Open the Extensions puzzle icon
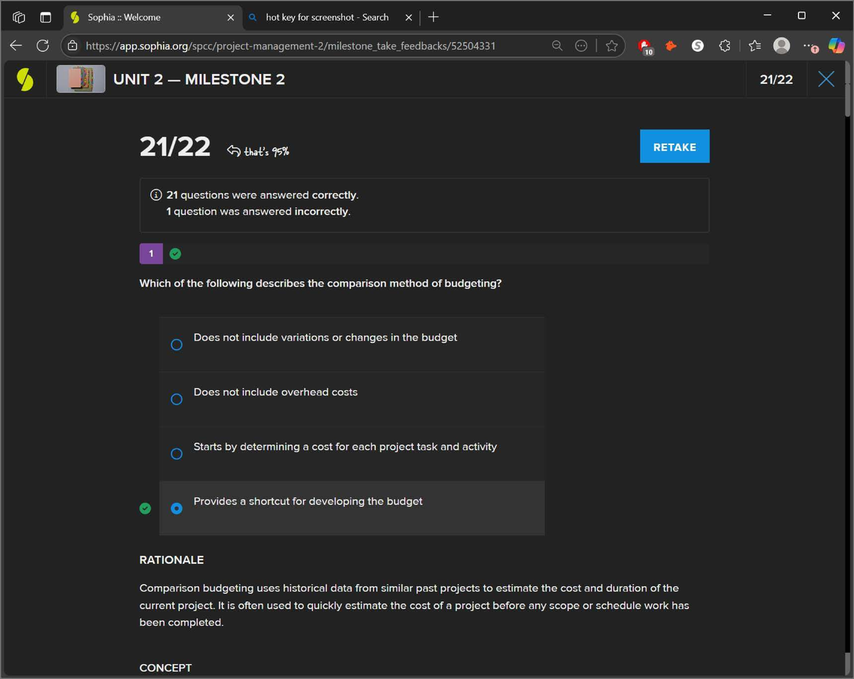854x679 pixels. tap(724, 46)
